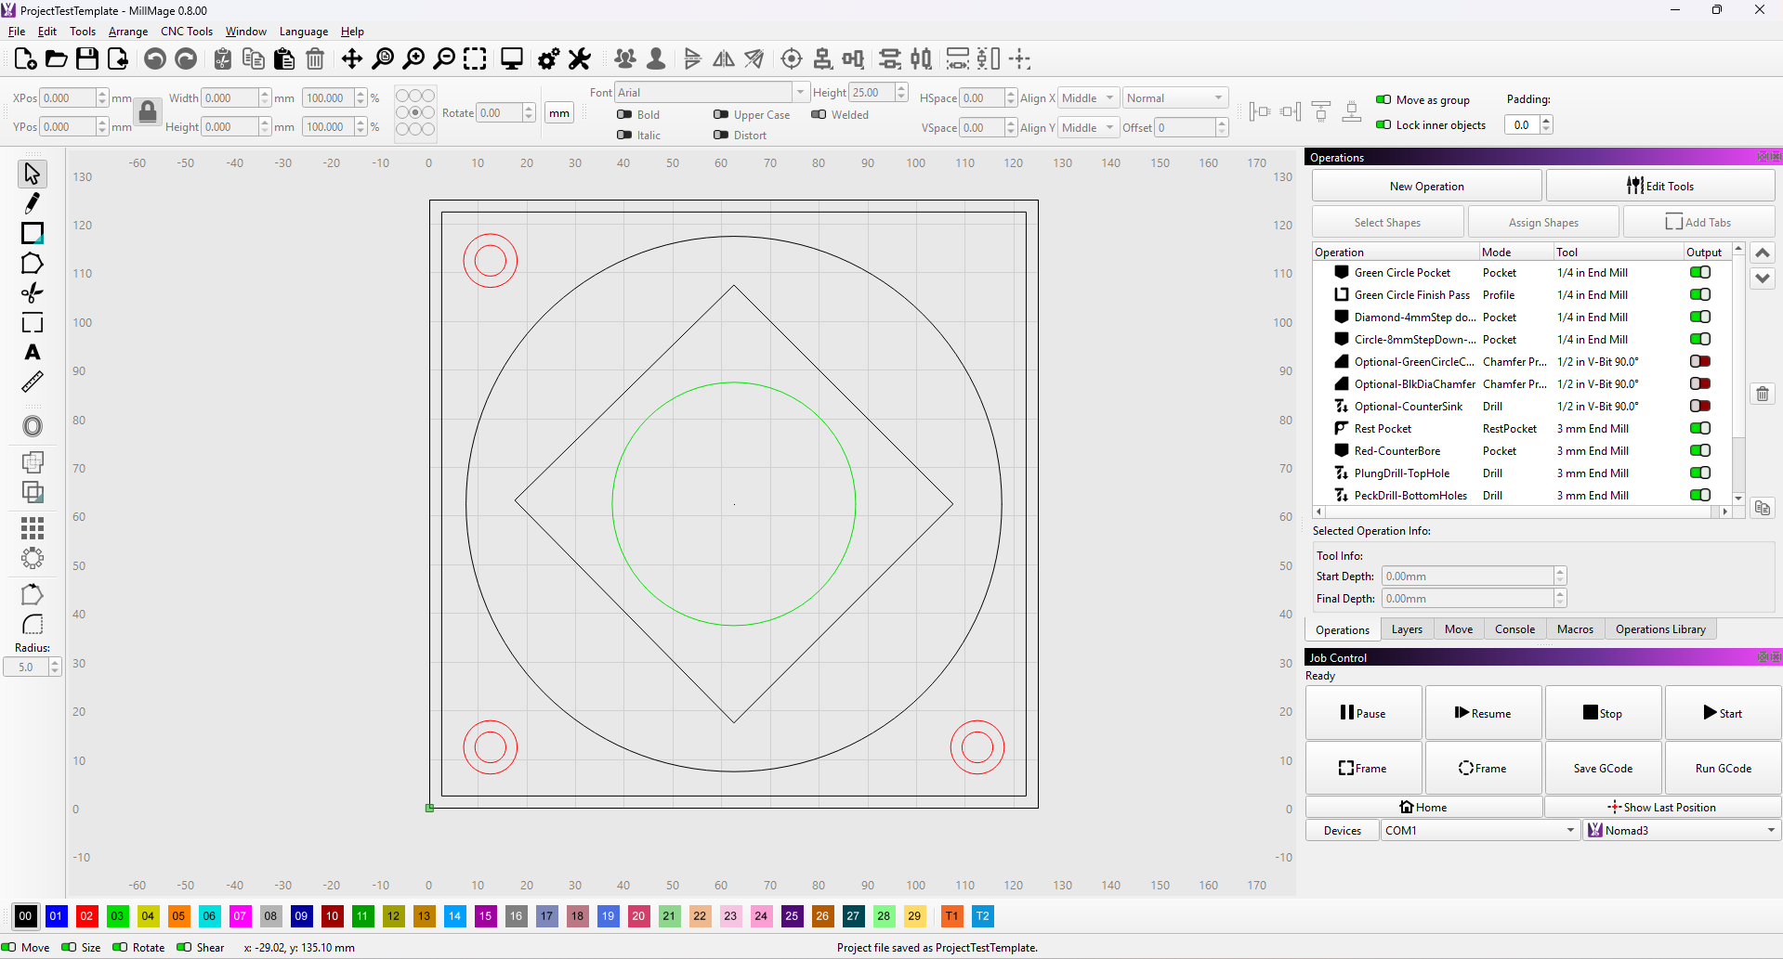
Task: Click the undo arrow icon
Action: (x=155, y=59)
